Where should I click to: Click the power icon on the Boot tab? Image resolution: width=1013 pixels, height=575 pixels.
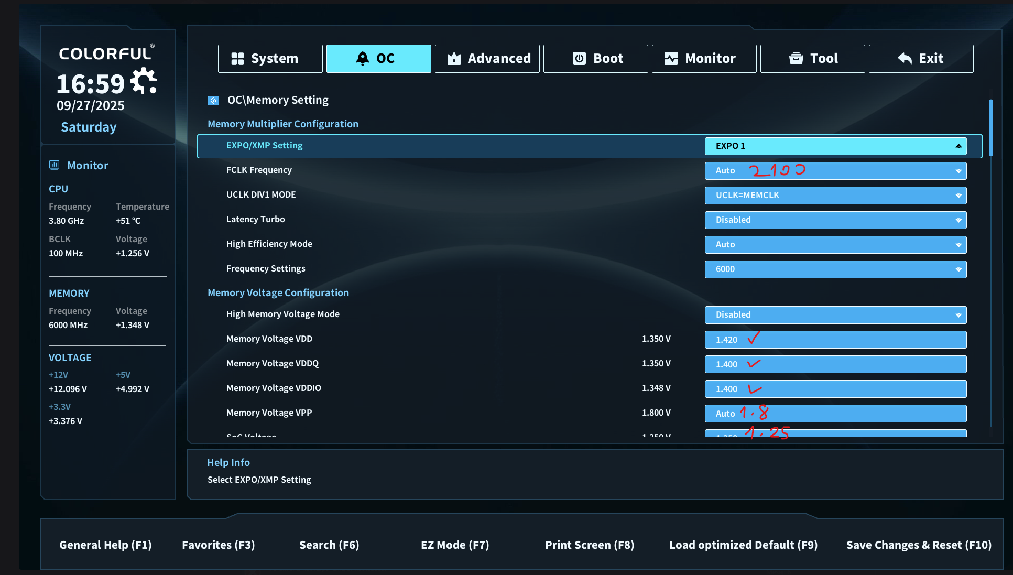point(579,59)
